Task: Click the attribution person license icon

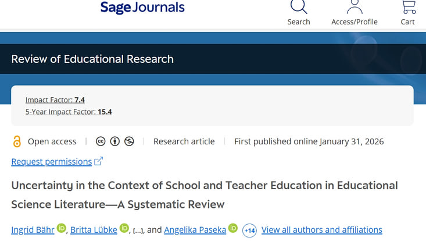Action: [115, 141]
